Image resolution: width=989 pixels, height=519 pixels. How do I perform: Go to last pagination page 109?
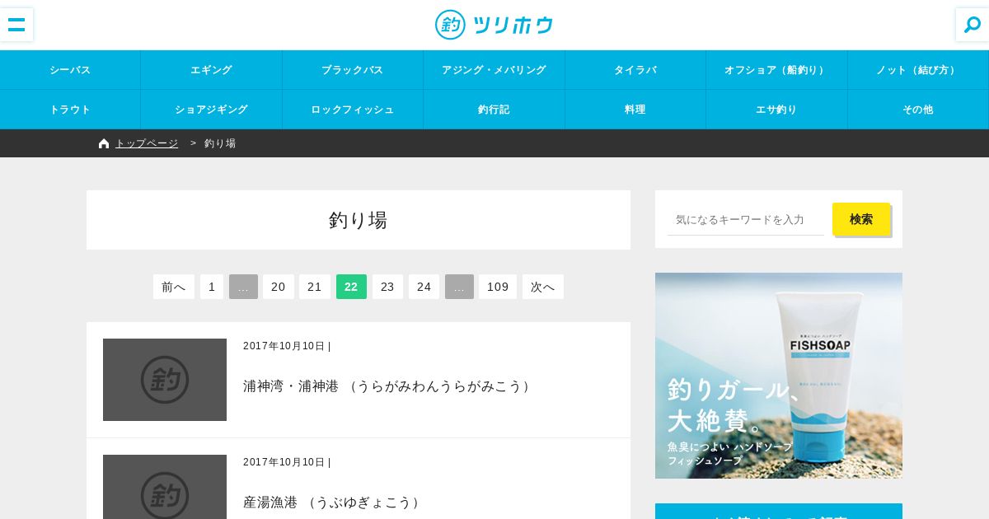pyautogui.click(x=498, y=287)
